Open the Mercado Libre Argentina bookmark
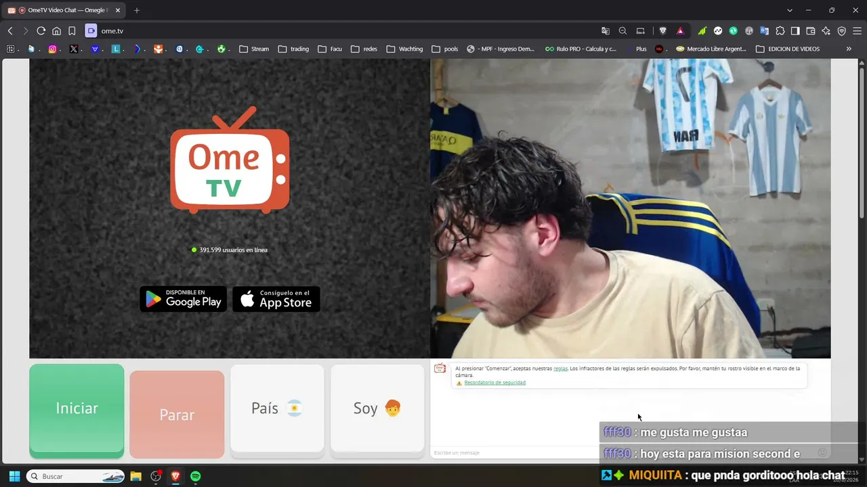Screen dimensions: 867x487 tap(711, 49)
